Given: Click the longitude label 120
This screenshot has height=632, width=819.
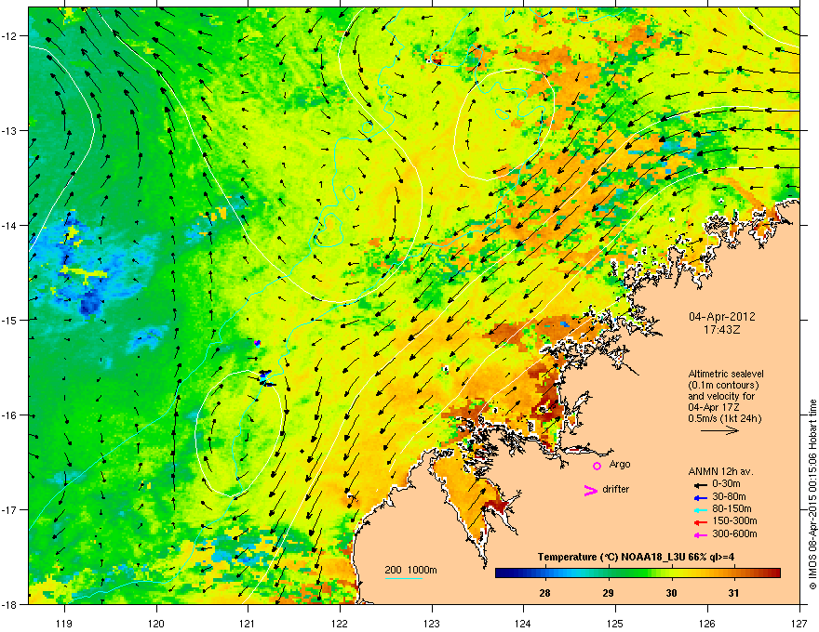Looking at the screenshot, I should pos(156,623).
